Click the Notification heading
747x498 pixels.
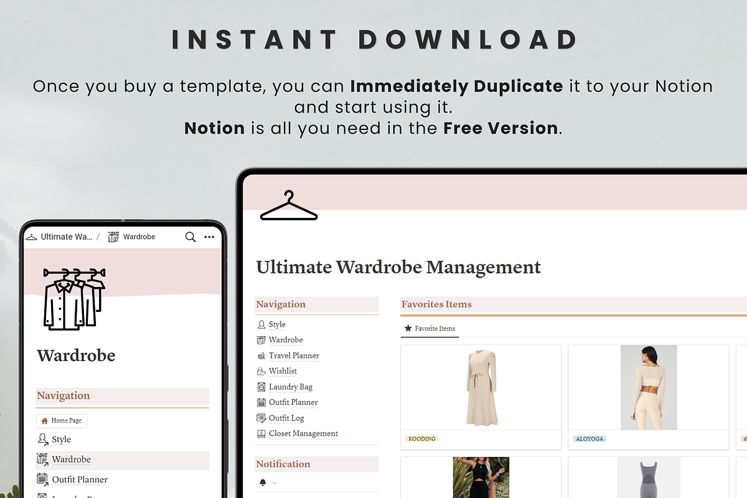click(283, 464)
